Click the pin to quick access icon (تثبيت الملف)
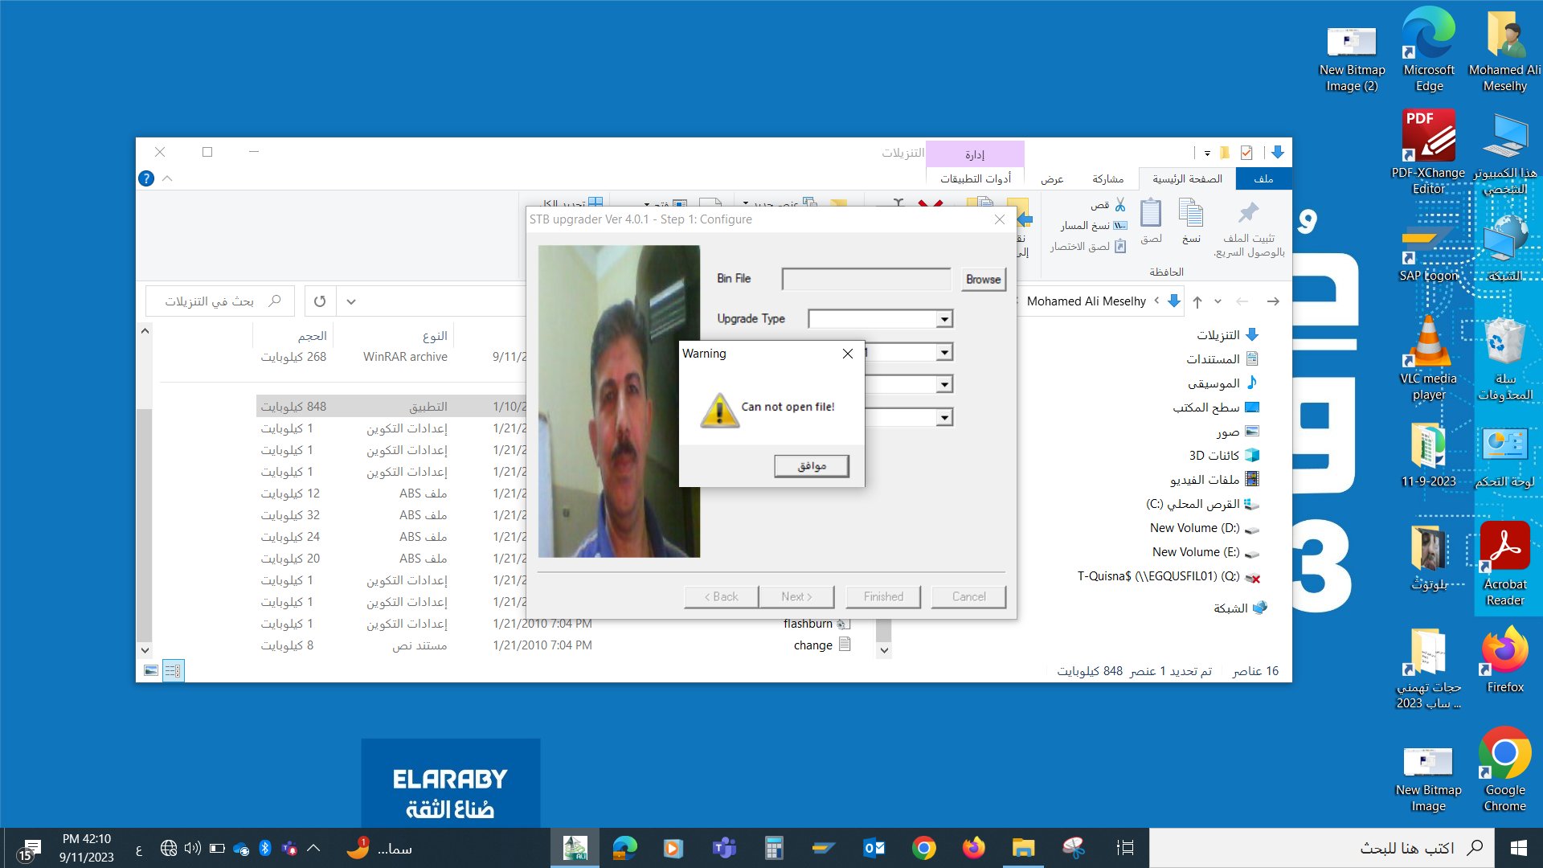 point(1249,227)
